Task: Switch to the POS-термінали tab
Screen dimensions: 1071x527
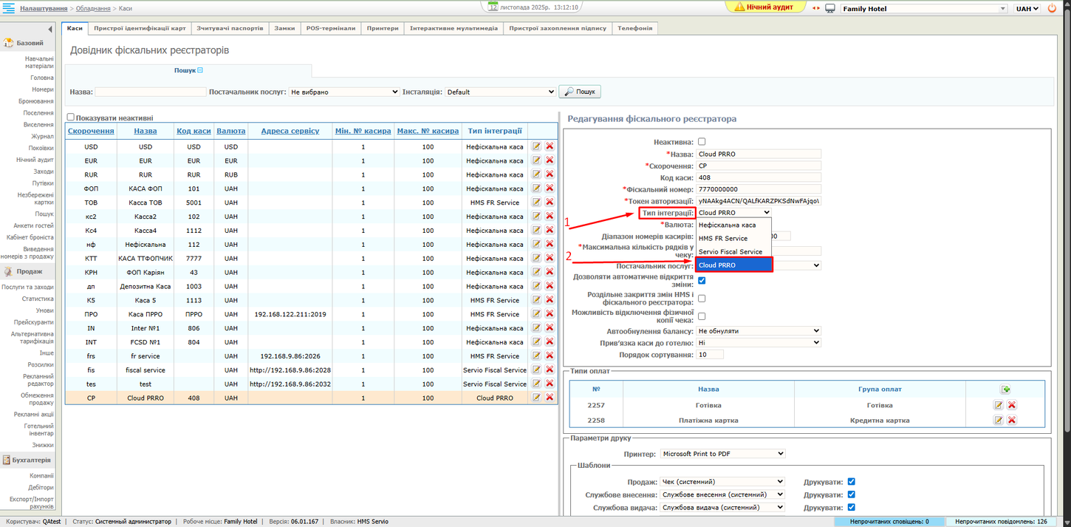Action: 331,28
